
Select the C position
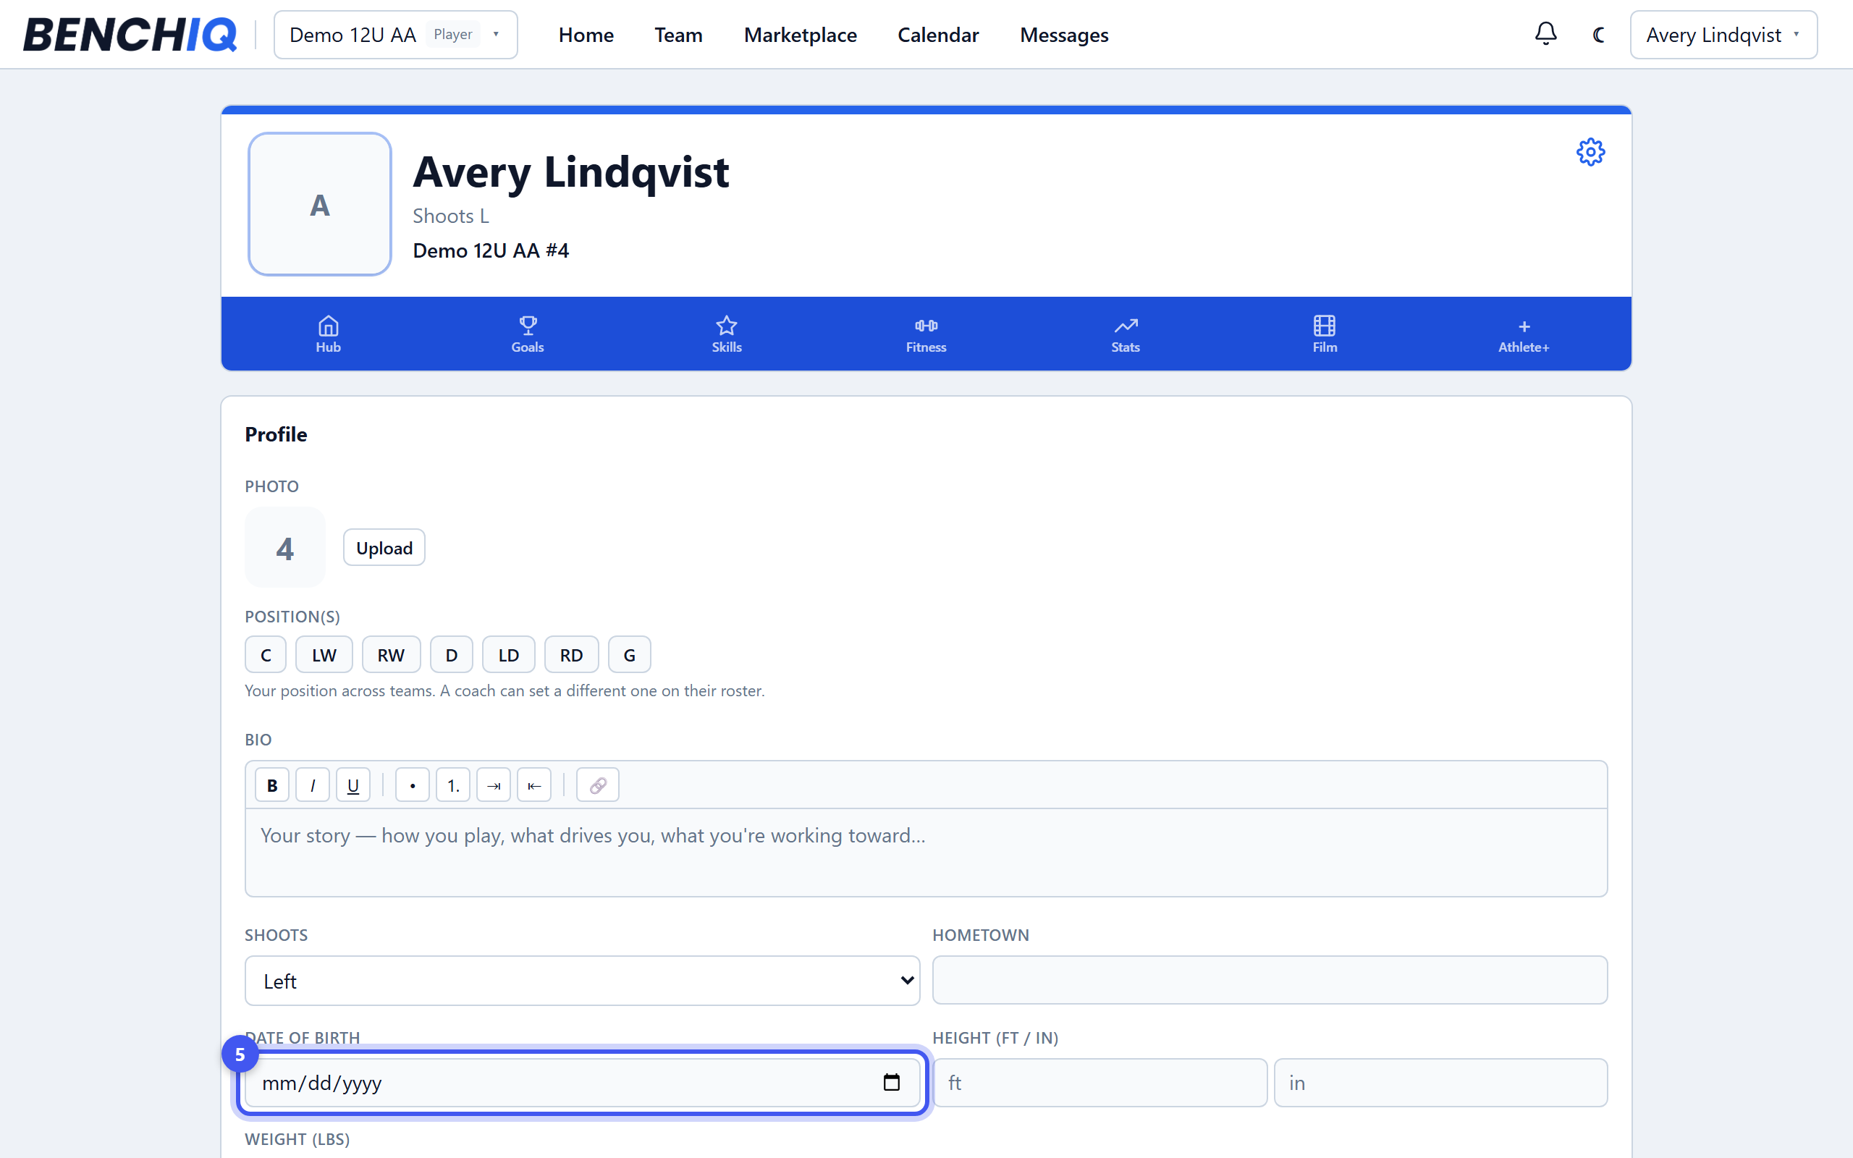(x=266, y=655)
